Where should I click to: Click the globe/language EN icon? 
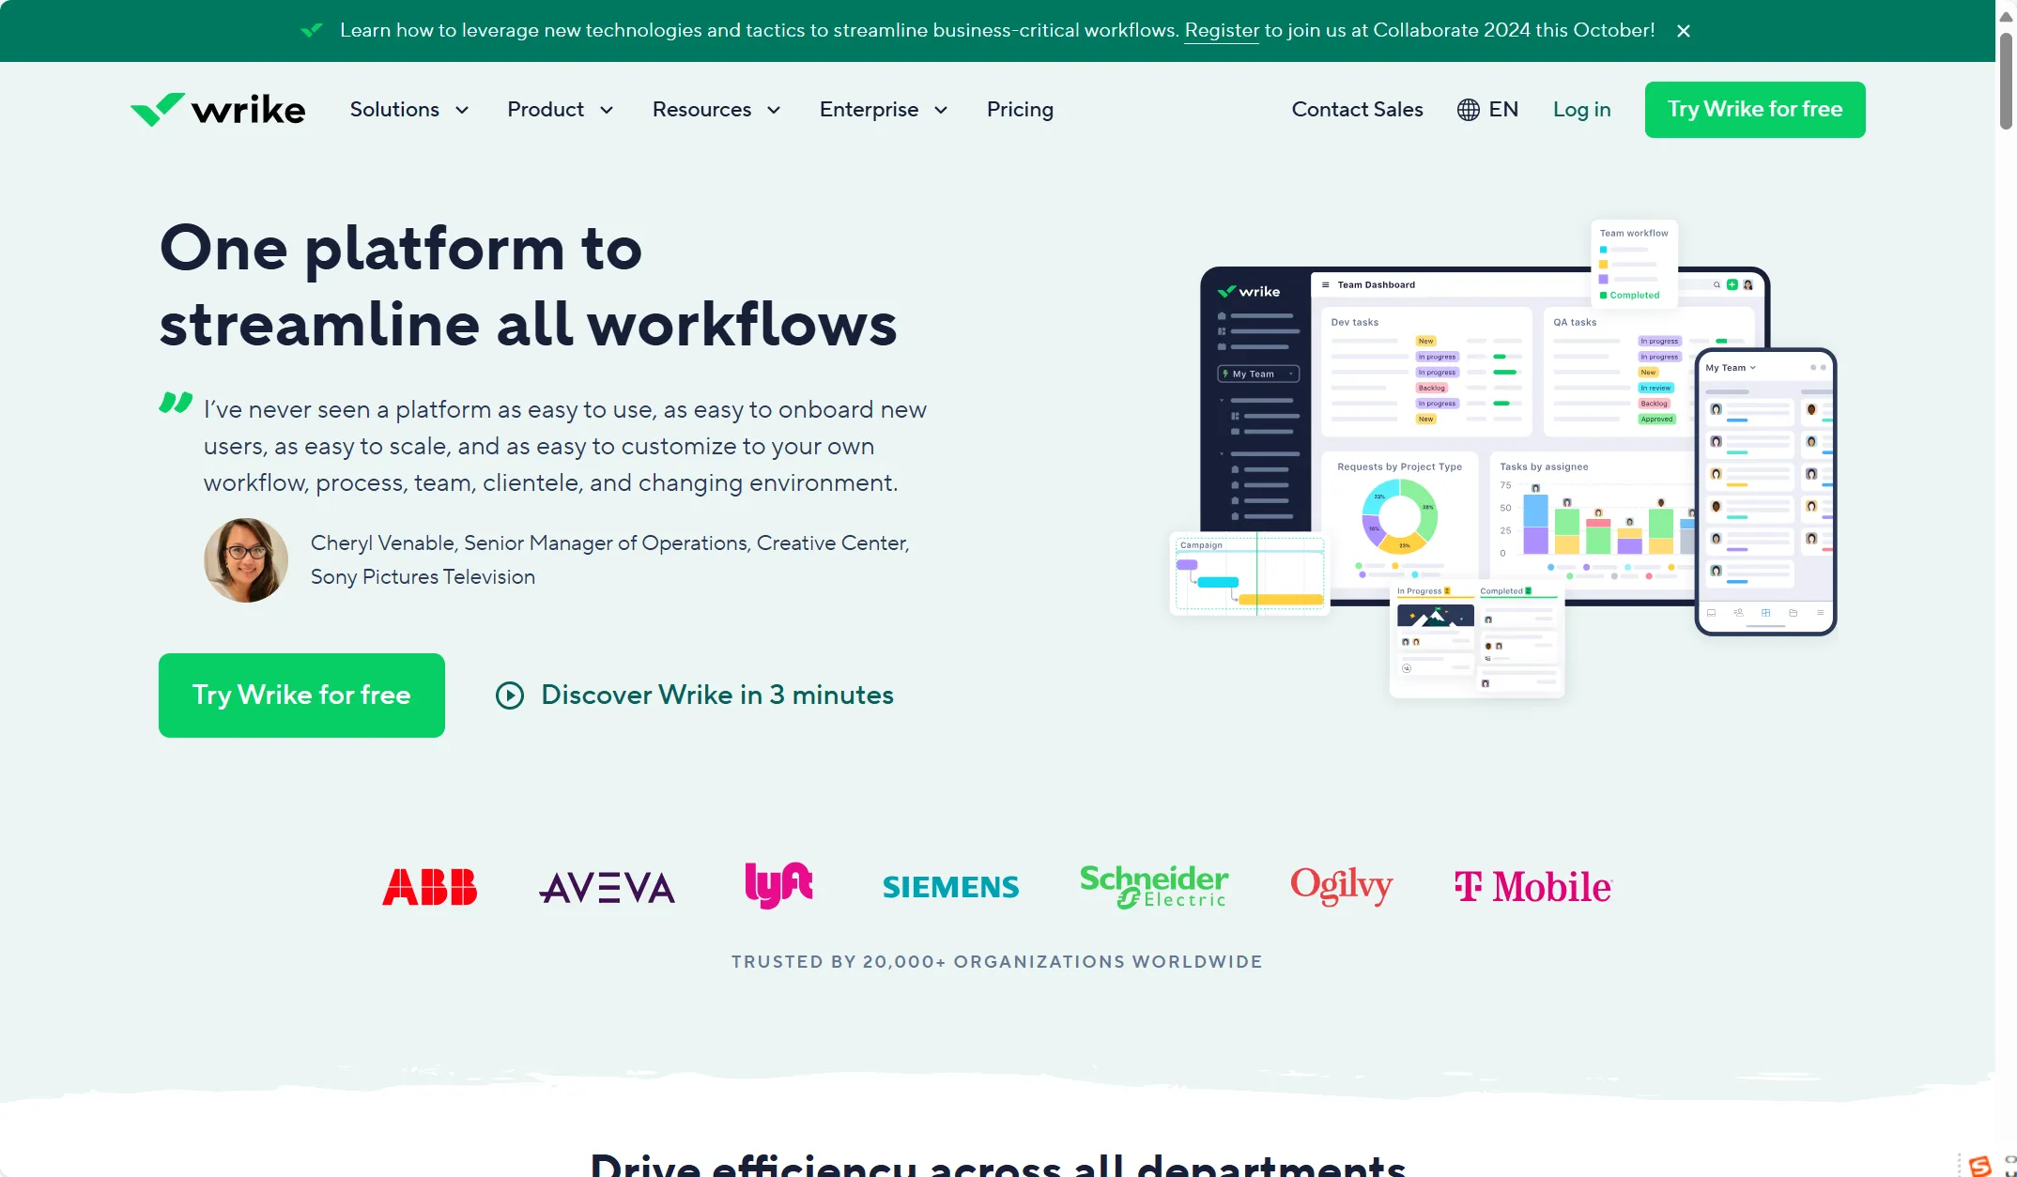tap(1490, 109)
